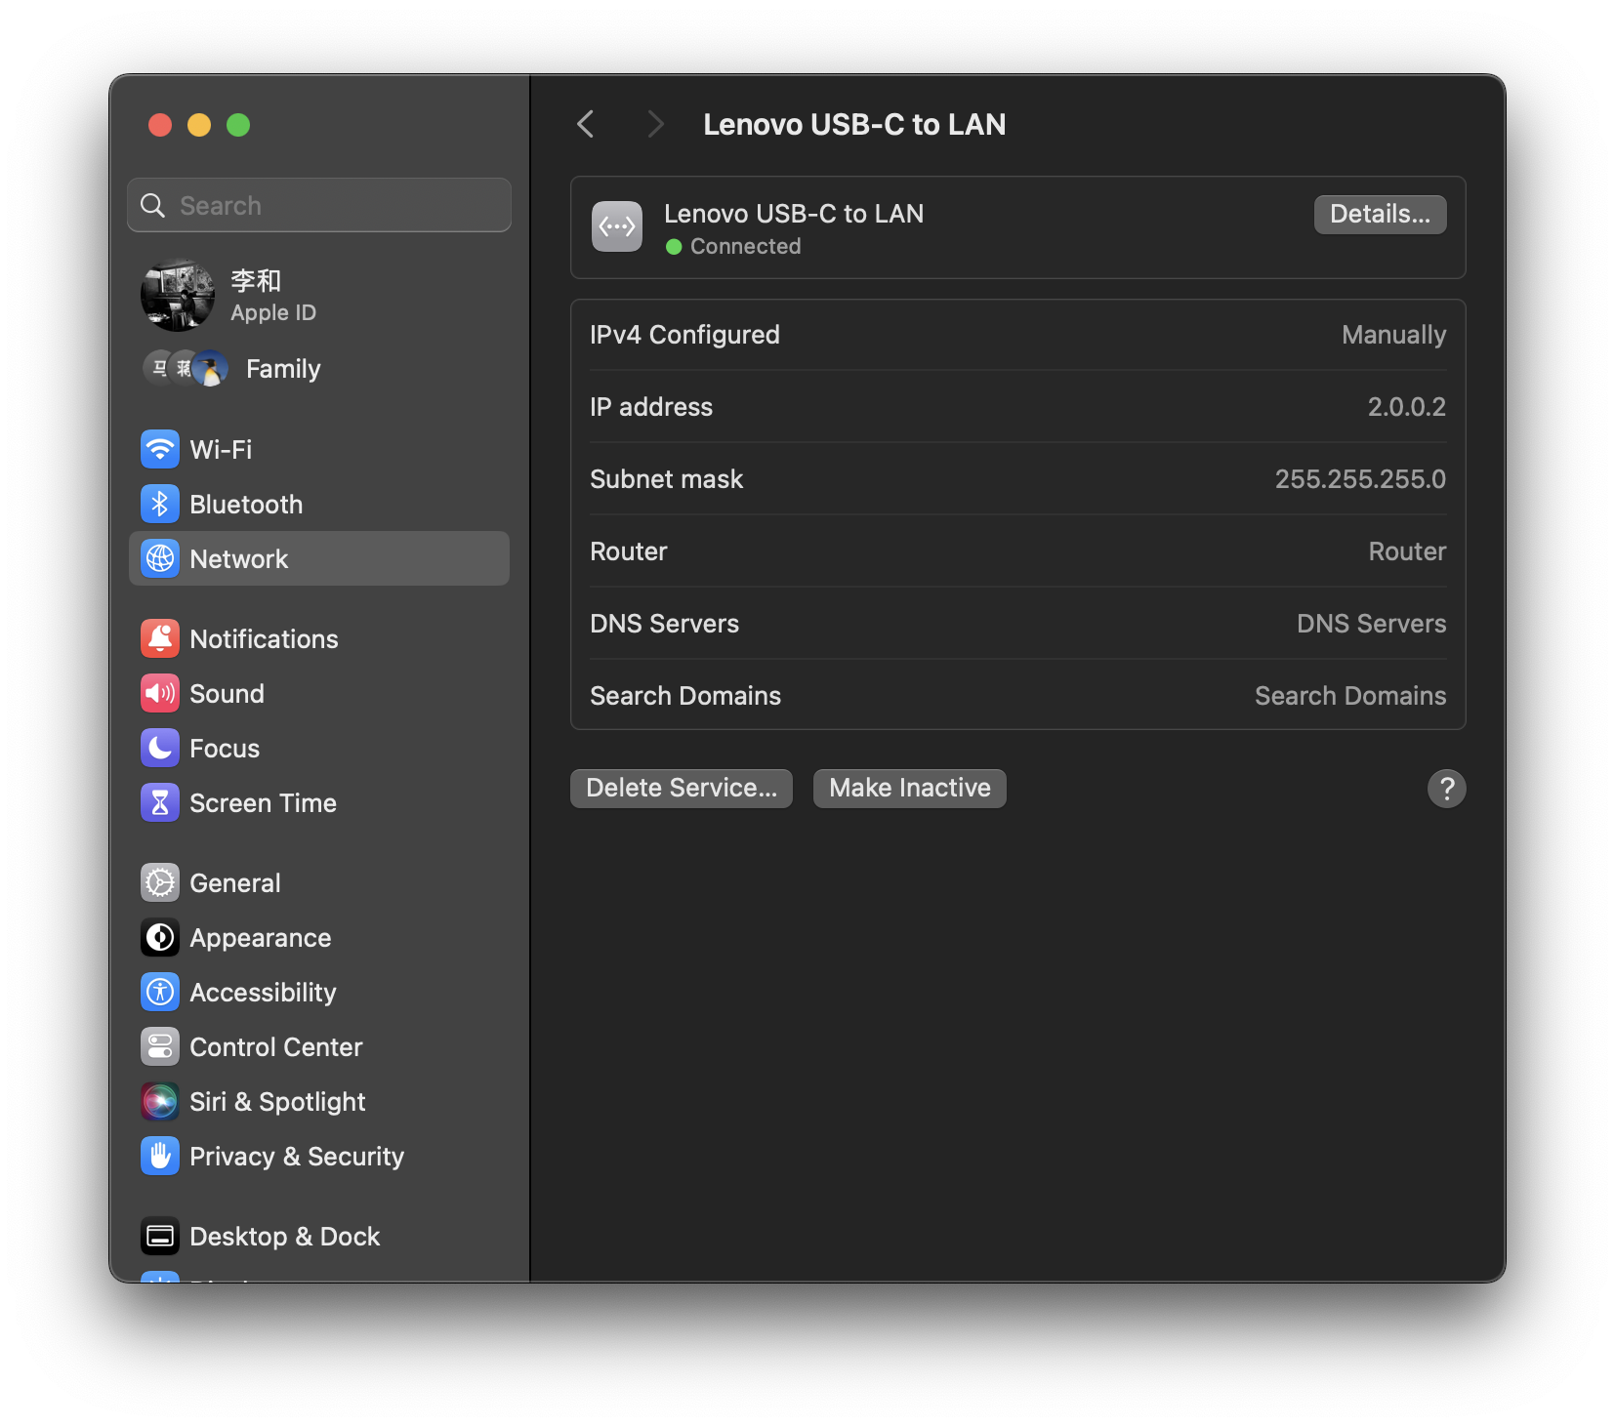This screenshot has width=1615, height=1427.
Task: Click the Appearance icon
Action: (x=160, y=938)
